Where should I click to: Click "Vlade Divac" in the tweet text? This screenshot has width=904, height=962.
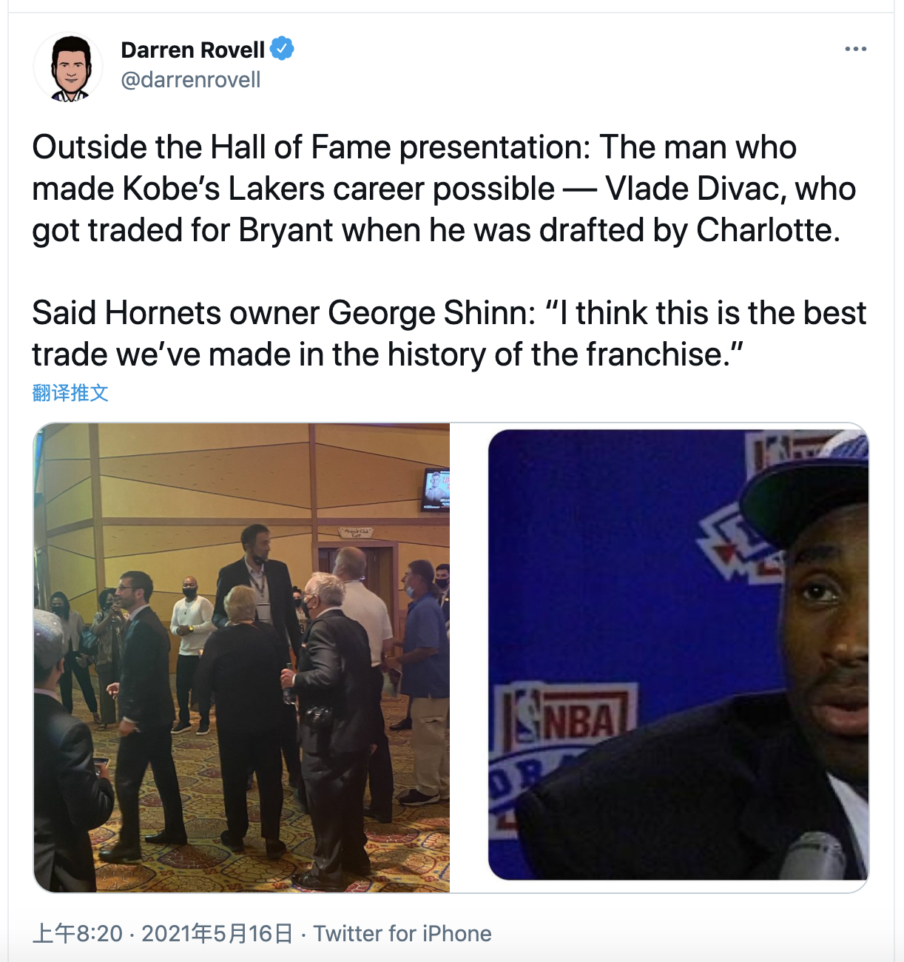(693, 189)
